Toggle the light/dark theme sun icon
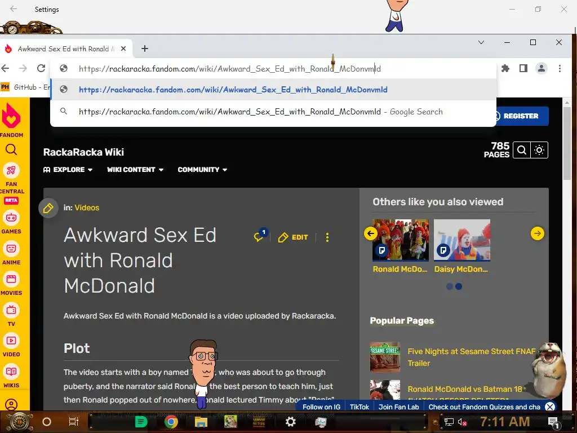Screen dimensions: 577x433 (539, 150)
